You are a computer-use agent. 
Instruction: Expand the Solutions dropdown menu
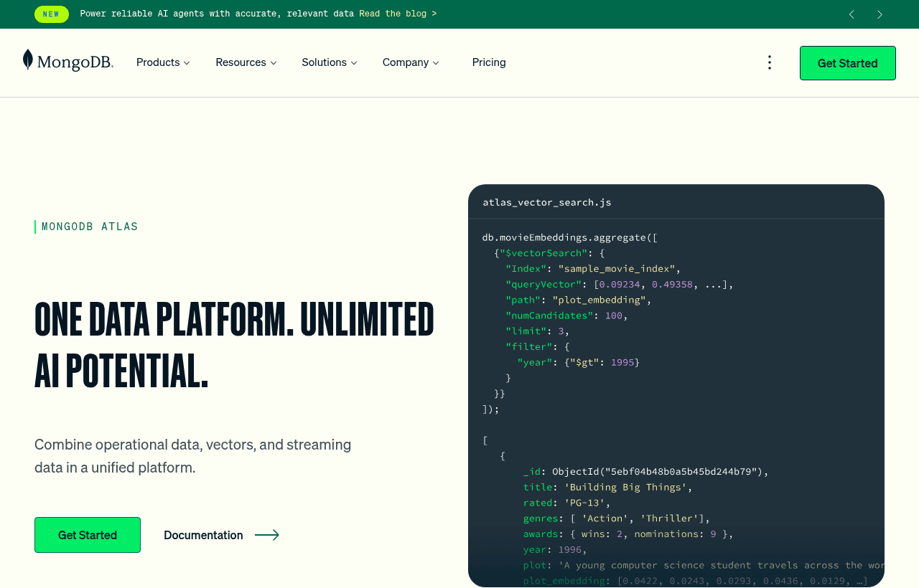(330, 62)
